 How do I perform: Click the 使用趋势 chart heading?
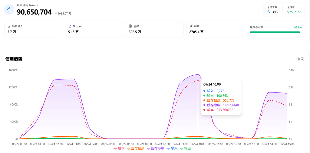point(14,59)
